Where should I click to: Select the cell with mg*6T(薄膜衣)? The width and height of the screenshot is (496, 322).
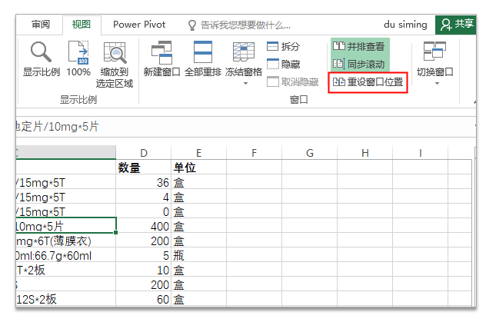[66, 241]
